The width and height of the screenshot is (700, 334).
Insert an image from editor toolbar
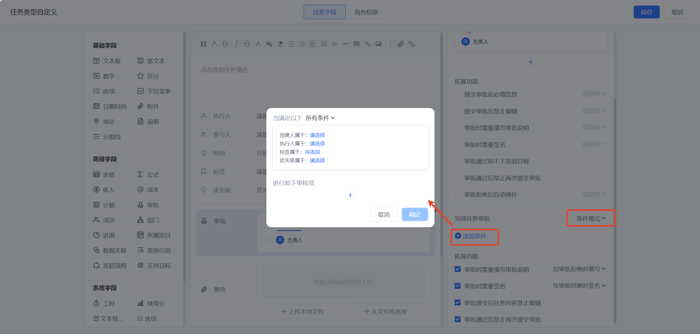pyautogui.click(x=378, y=44)
